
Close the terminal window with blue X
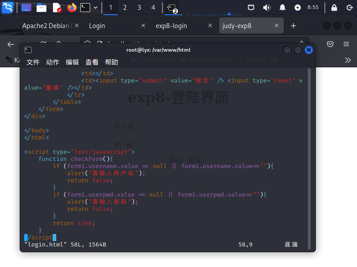309,50
